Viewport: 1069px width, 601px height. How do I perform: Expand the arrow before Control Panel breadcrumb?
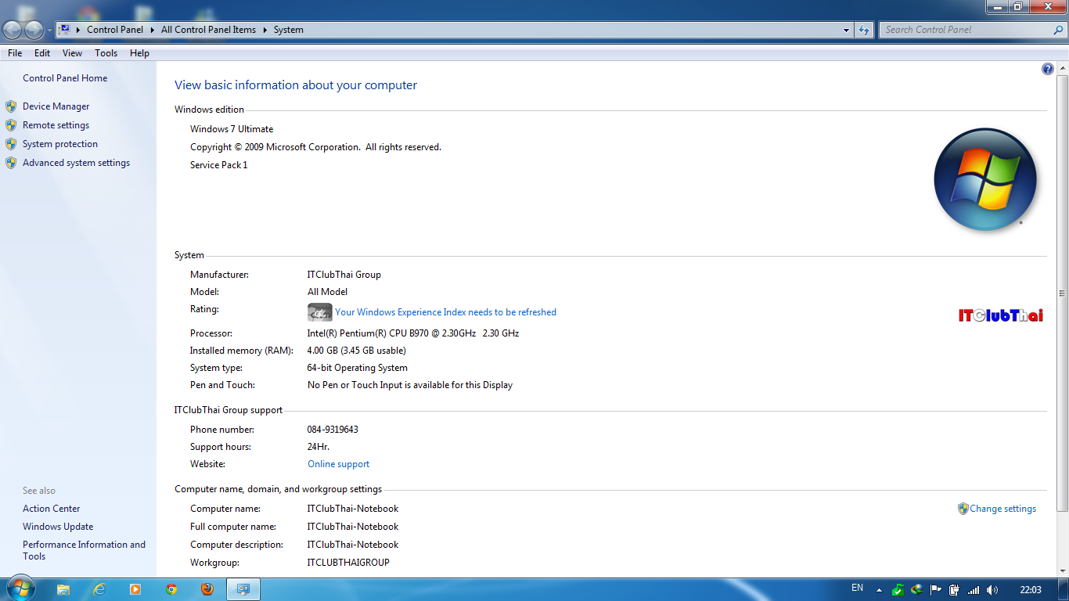[x=78, y=30]
